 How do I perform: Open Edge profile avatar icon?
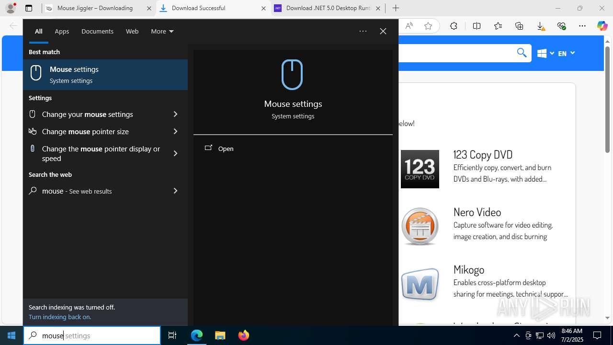pyautogui.click(x=11, y=8)
